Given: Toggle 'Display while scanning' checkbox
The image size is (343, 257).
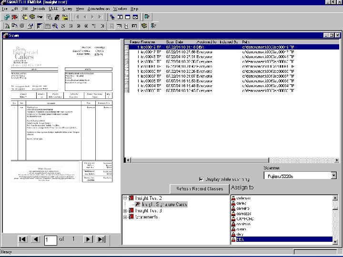Looking at the screenshot, I should tap(201, 179).
